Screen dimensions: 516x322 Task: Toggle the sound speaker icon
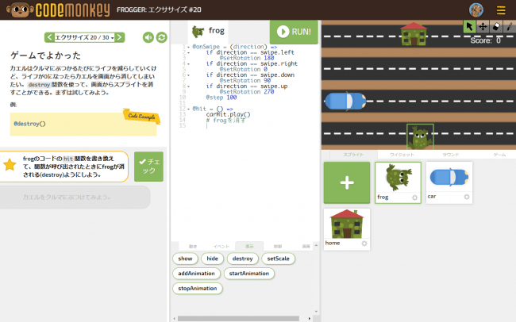[x=148, y=37]
